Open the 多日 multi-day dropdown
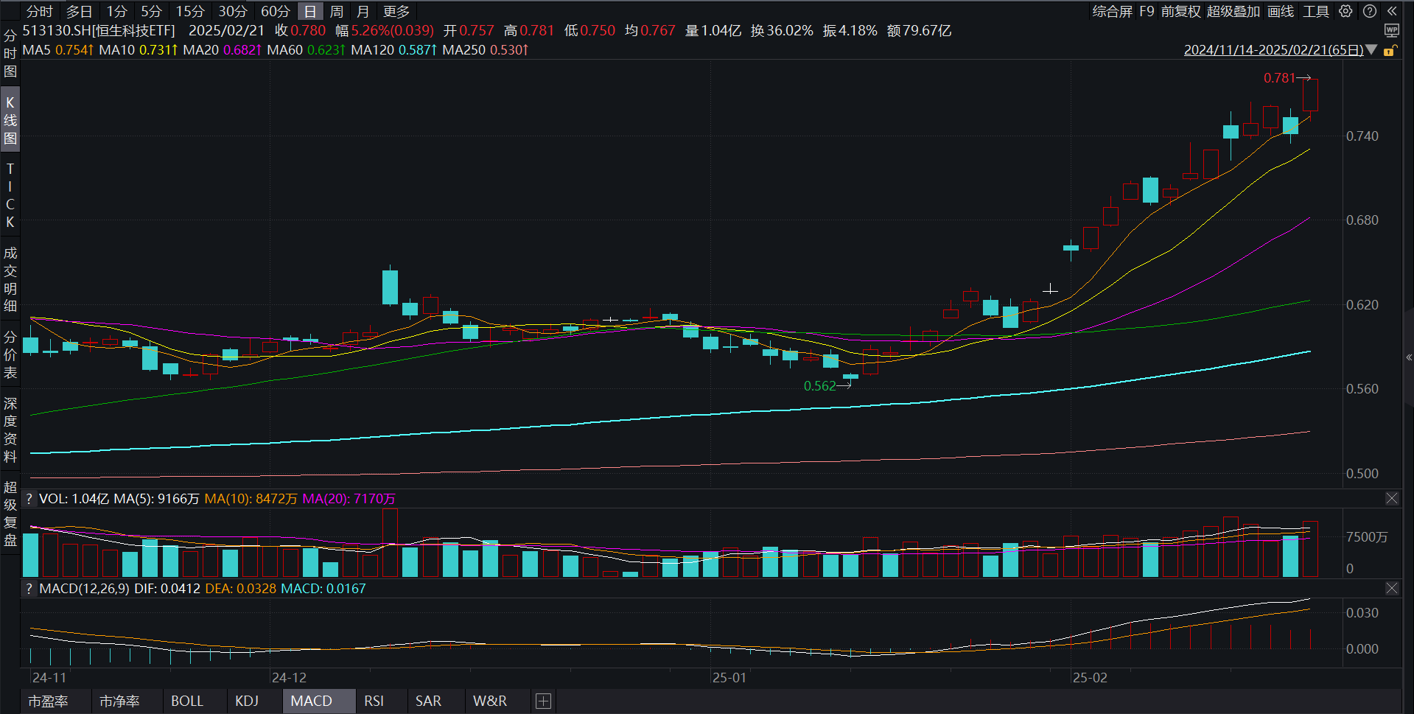This screenshot has height=714, width=1414. (x=79, y=12)
